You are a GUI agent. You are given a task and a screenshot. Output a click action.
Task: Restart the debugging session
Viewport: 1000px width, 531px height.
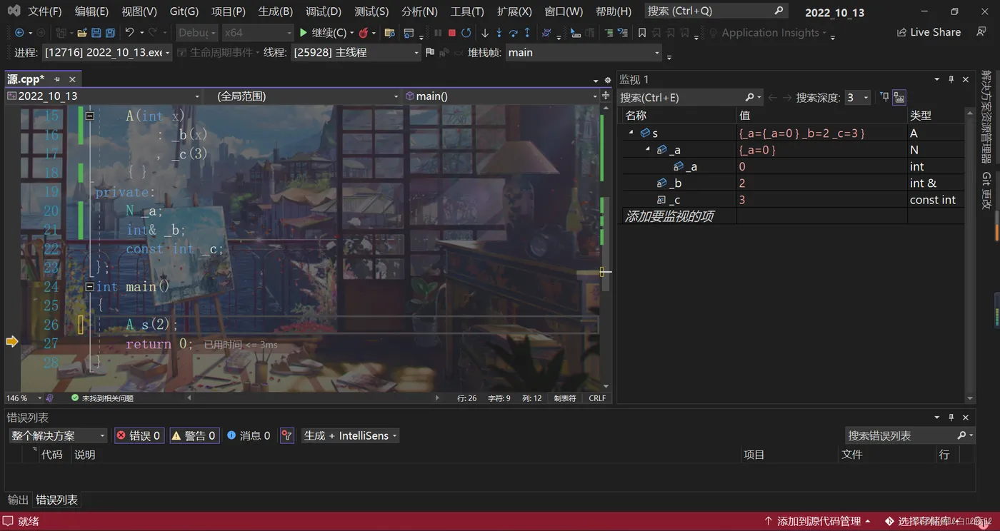(x=466, y=33)
